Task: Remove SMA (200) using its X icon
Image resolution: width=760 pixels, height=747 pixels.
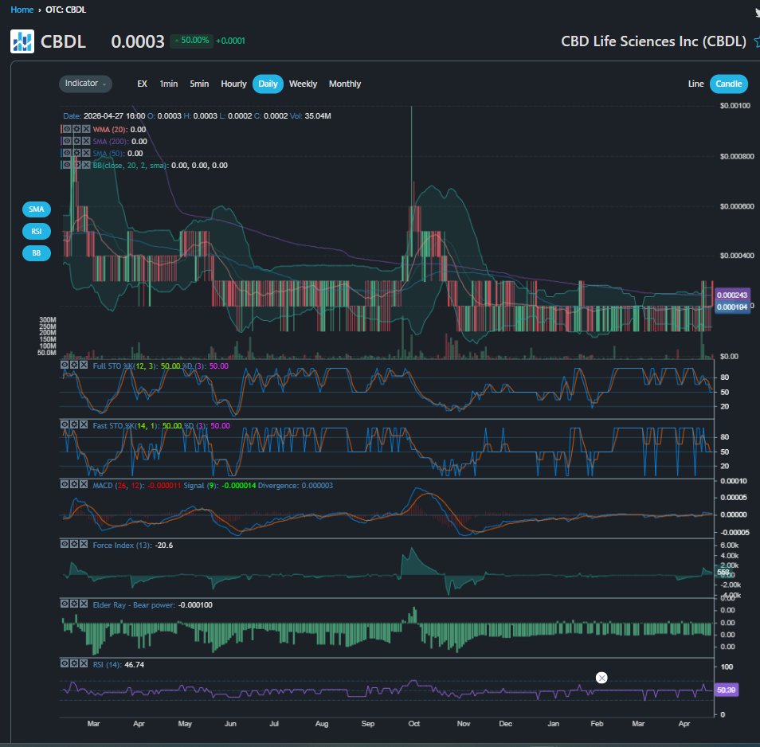Action: coord(86,141)
